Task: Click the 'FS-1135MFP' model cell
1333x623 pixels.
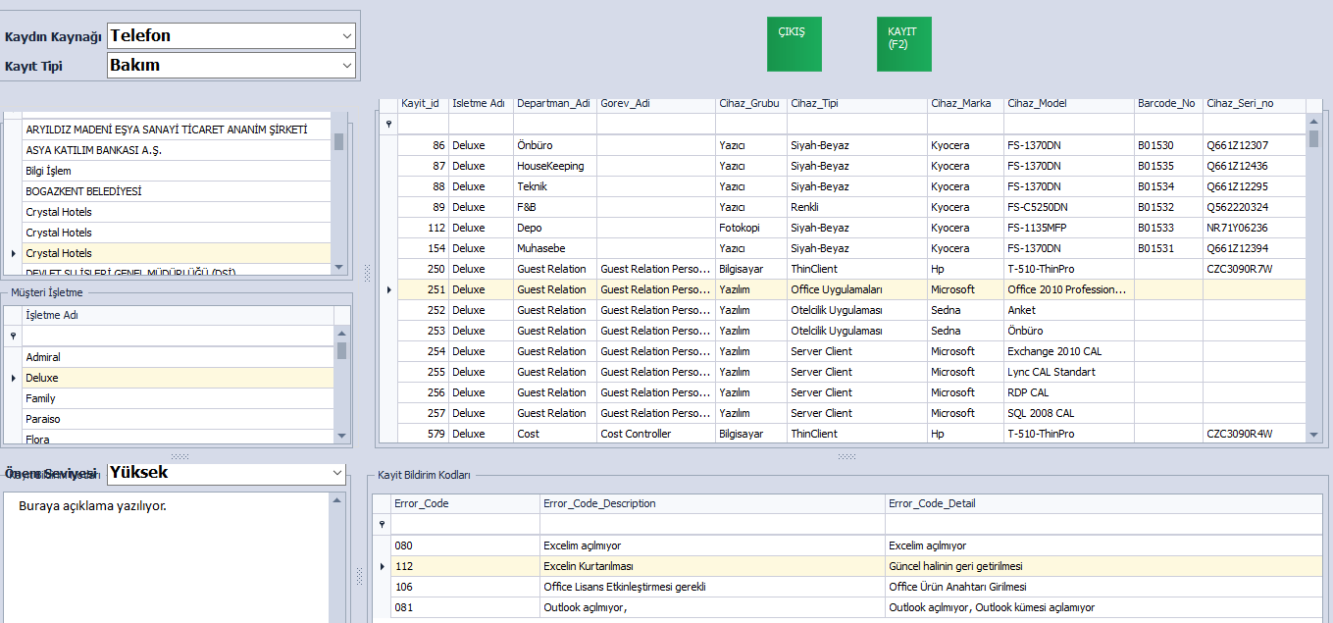Action: click(x=1068, y=228)
